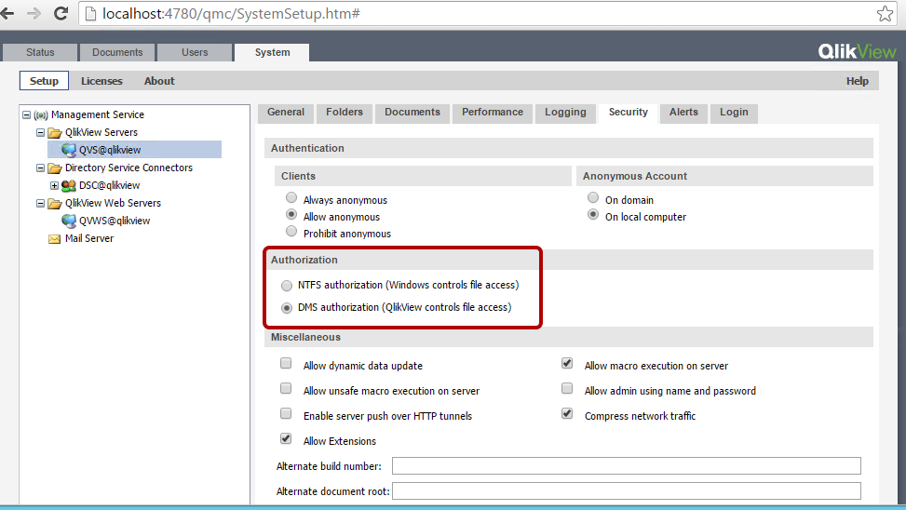This screenshot has width=906, height=510.
Task: Uncheck Allow macro execution on server
Action: click(567, 363)
